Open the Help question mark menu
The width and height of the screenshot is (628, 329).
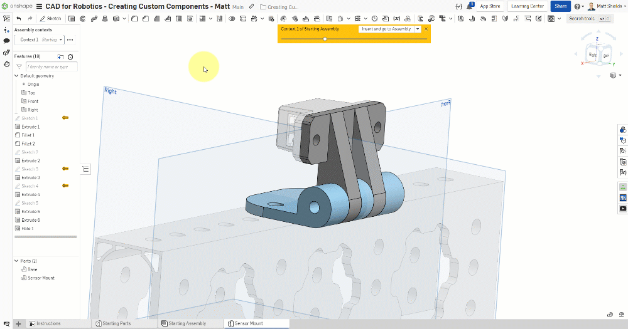click(x=577, y=6)
